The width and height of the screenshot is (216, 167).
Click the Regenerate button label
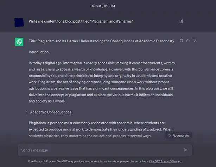pyautogui.click(x=181, y=136)
